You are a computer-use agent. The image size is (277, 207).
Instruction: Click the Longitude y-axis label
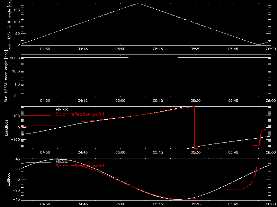pyautogui.click(x=6, y=128)
